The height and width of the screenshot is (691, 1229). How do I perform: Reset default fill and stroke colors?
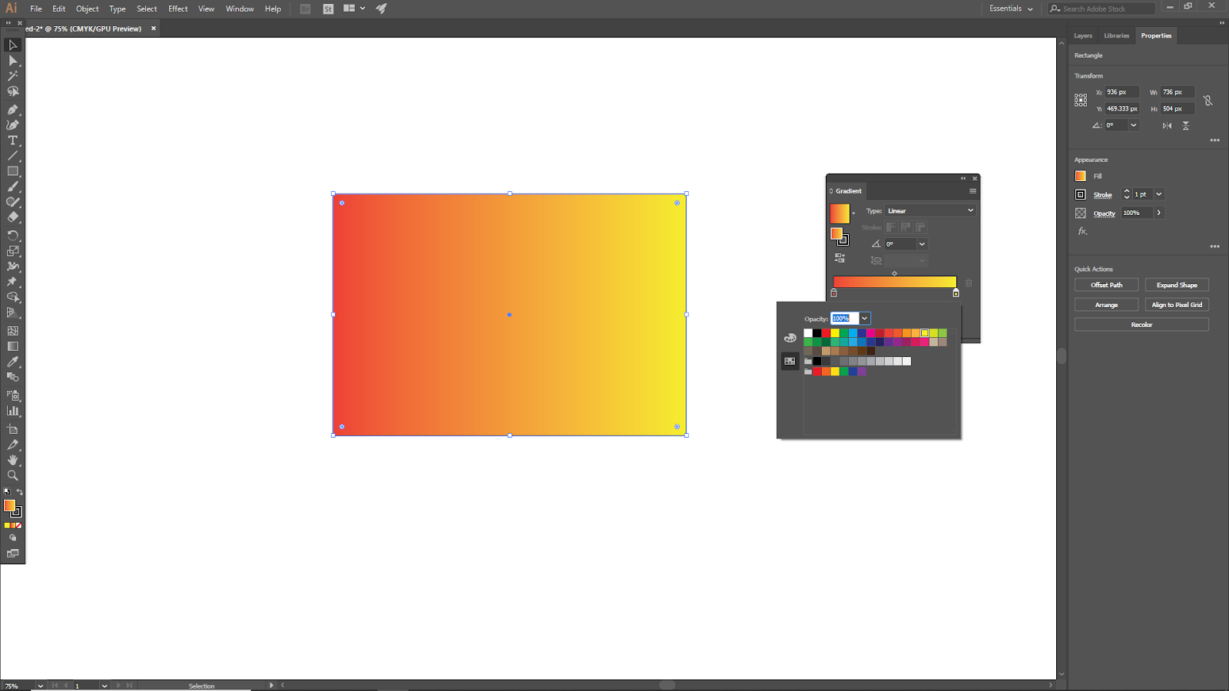pyautogui.click(x=7, y=491)
